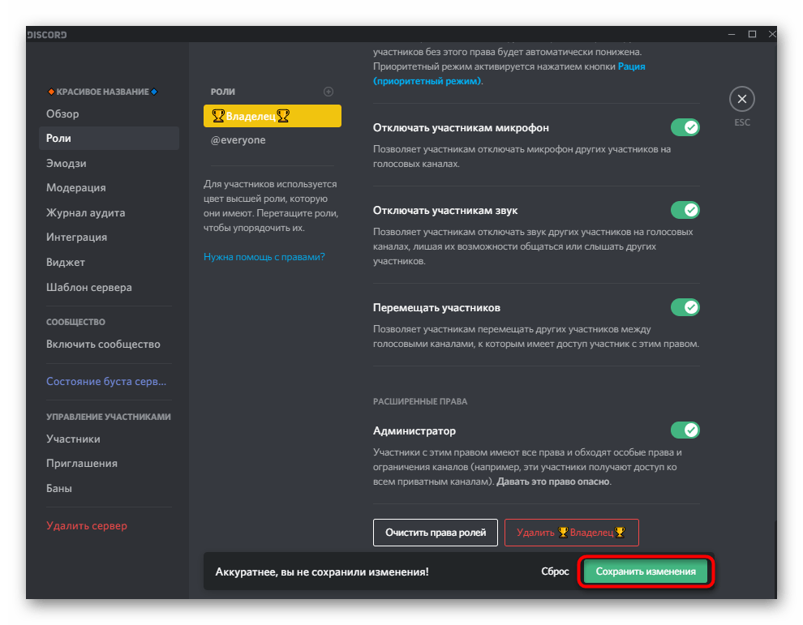Open the Нужна помощь с правами link
Screen dimensions: 803x625
coord(264,256)
